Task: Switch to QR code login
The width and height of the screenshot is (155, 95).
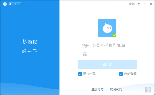Action: [x=148, y=89]
